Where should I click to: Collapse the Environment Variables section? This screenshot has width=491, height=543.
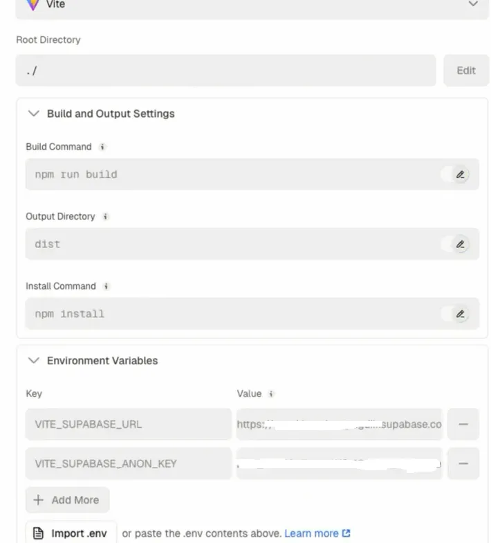33,361
